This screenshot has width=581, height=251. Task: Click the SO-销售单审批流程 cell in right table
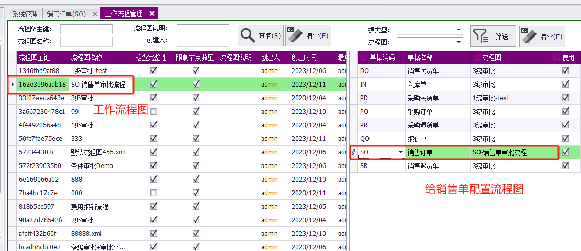[510, 152]
